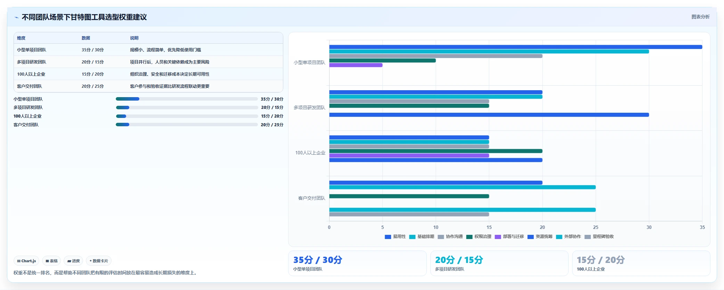Click the footnote text starting 权重不是统一排名
724x290 pixels.
click(106, 273)
